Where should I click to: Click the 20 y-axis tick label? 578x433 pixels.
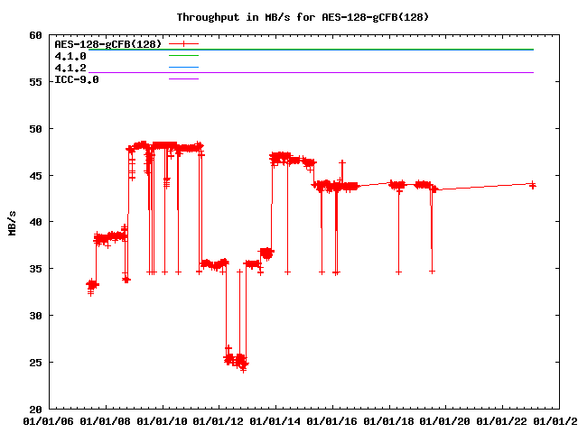click(x=35, y=409)
